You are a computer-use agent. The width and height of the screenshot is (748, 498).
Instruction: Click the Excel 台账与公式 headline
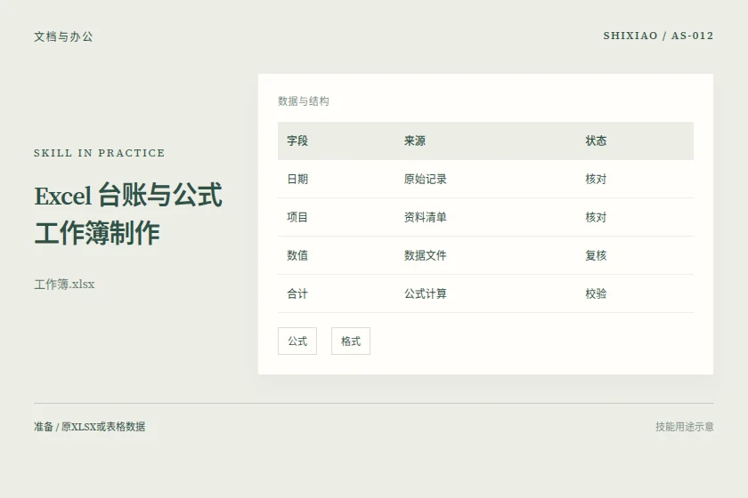coord(128,196)
